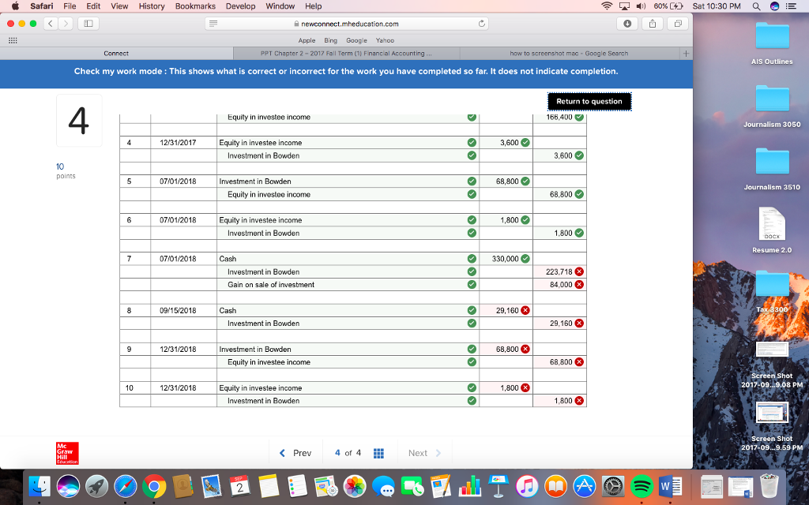Screen dimensions: 809x505
Task: Click green check beside 3,600 debit
Action: point(525,143)
